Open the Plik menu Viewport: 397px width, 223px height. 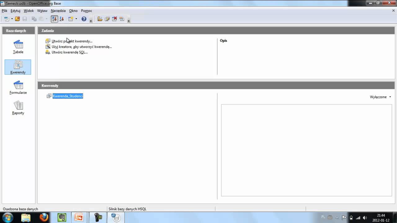pyautogui.click(x=4, y=11)
